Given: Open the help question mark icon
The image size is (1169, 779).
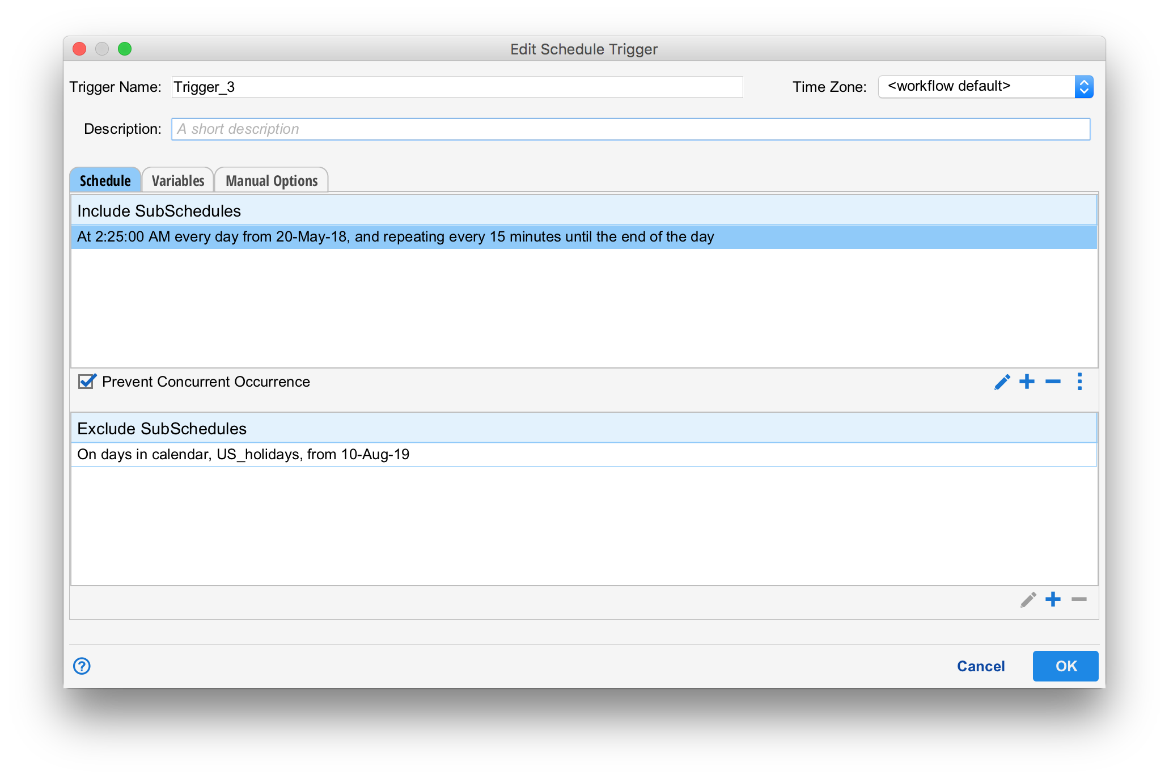Looking at the screenshot, I should click(x=82, y=666).
